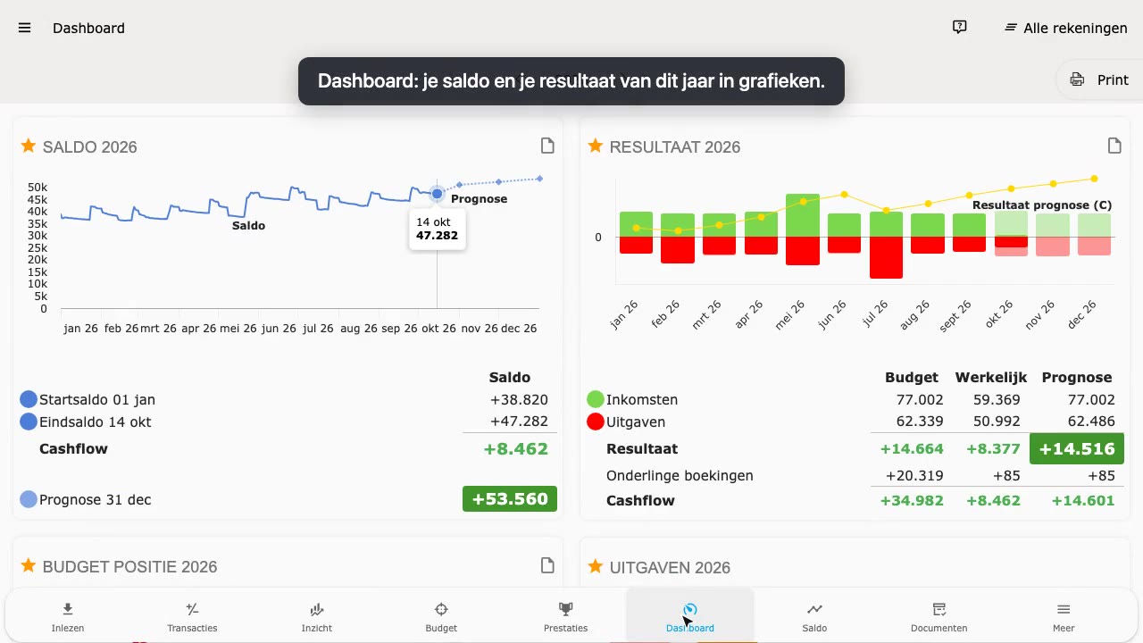This screenshot has height=643, width=1143.
Task: Open document icon of RESULTAAT 2026 card
Action: (x=1114, y=146)
